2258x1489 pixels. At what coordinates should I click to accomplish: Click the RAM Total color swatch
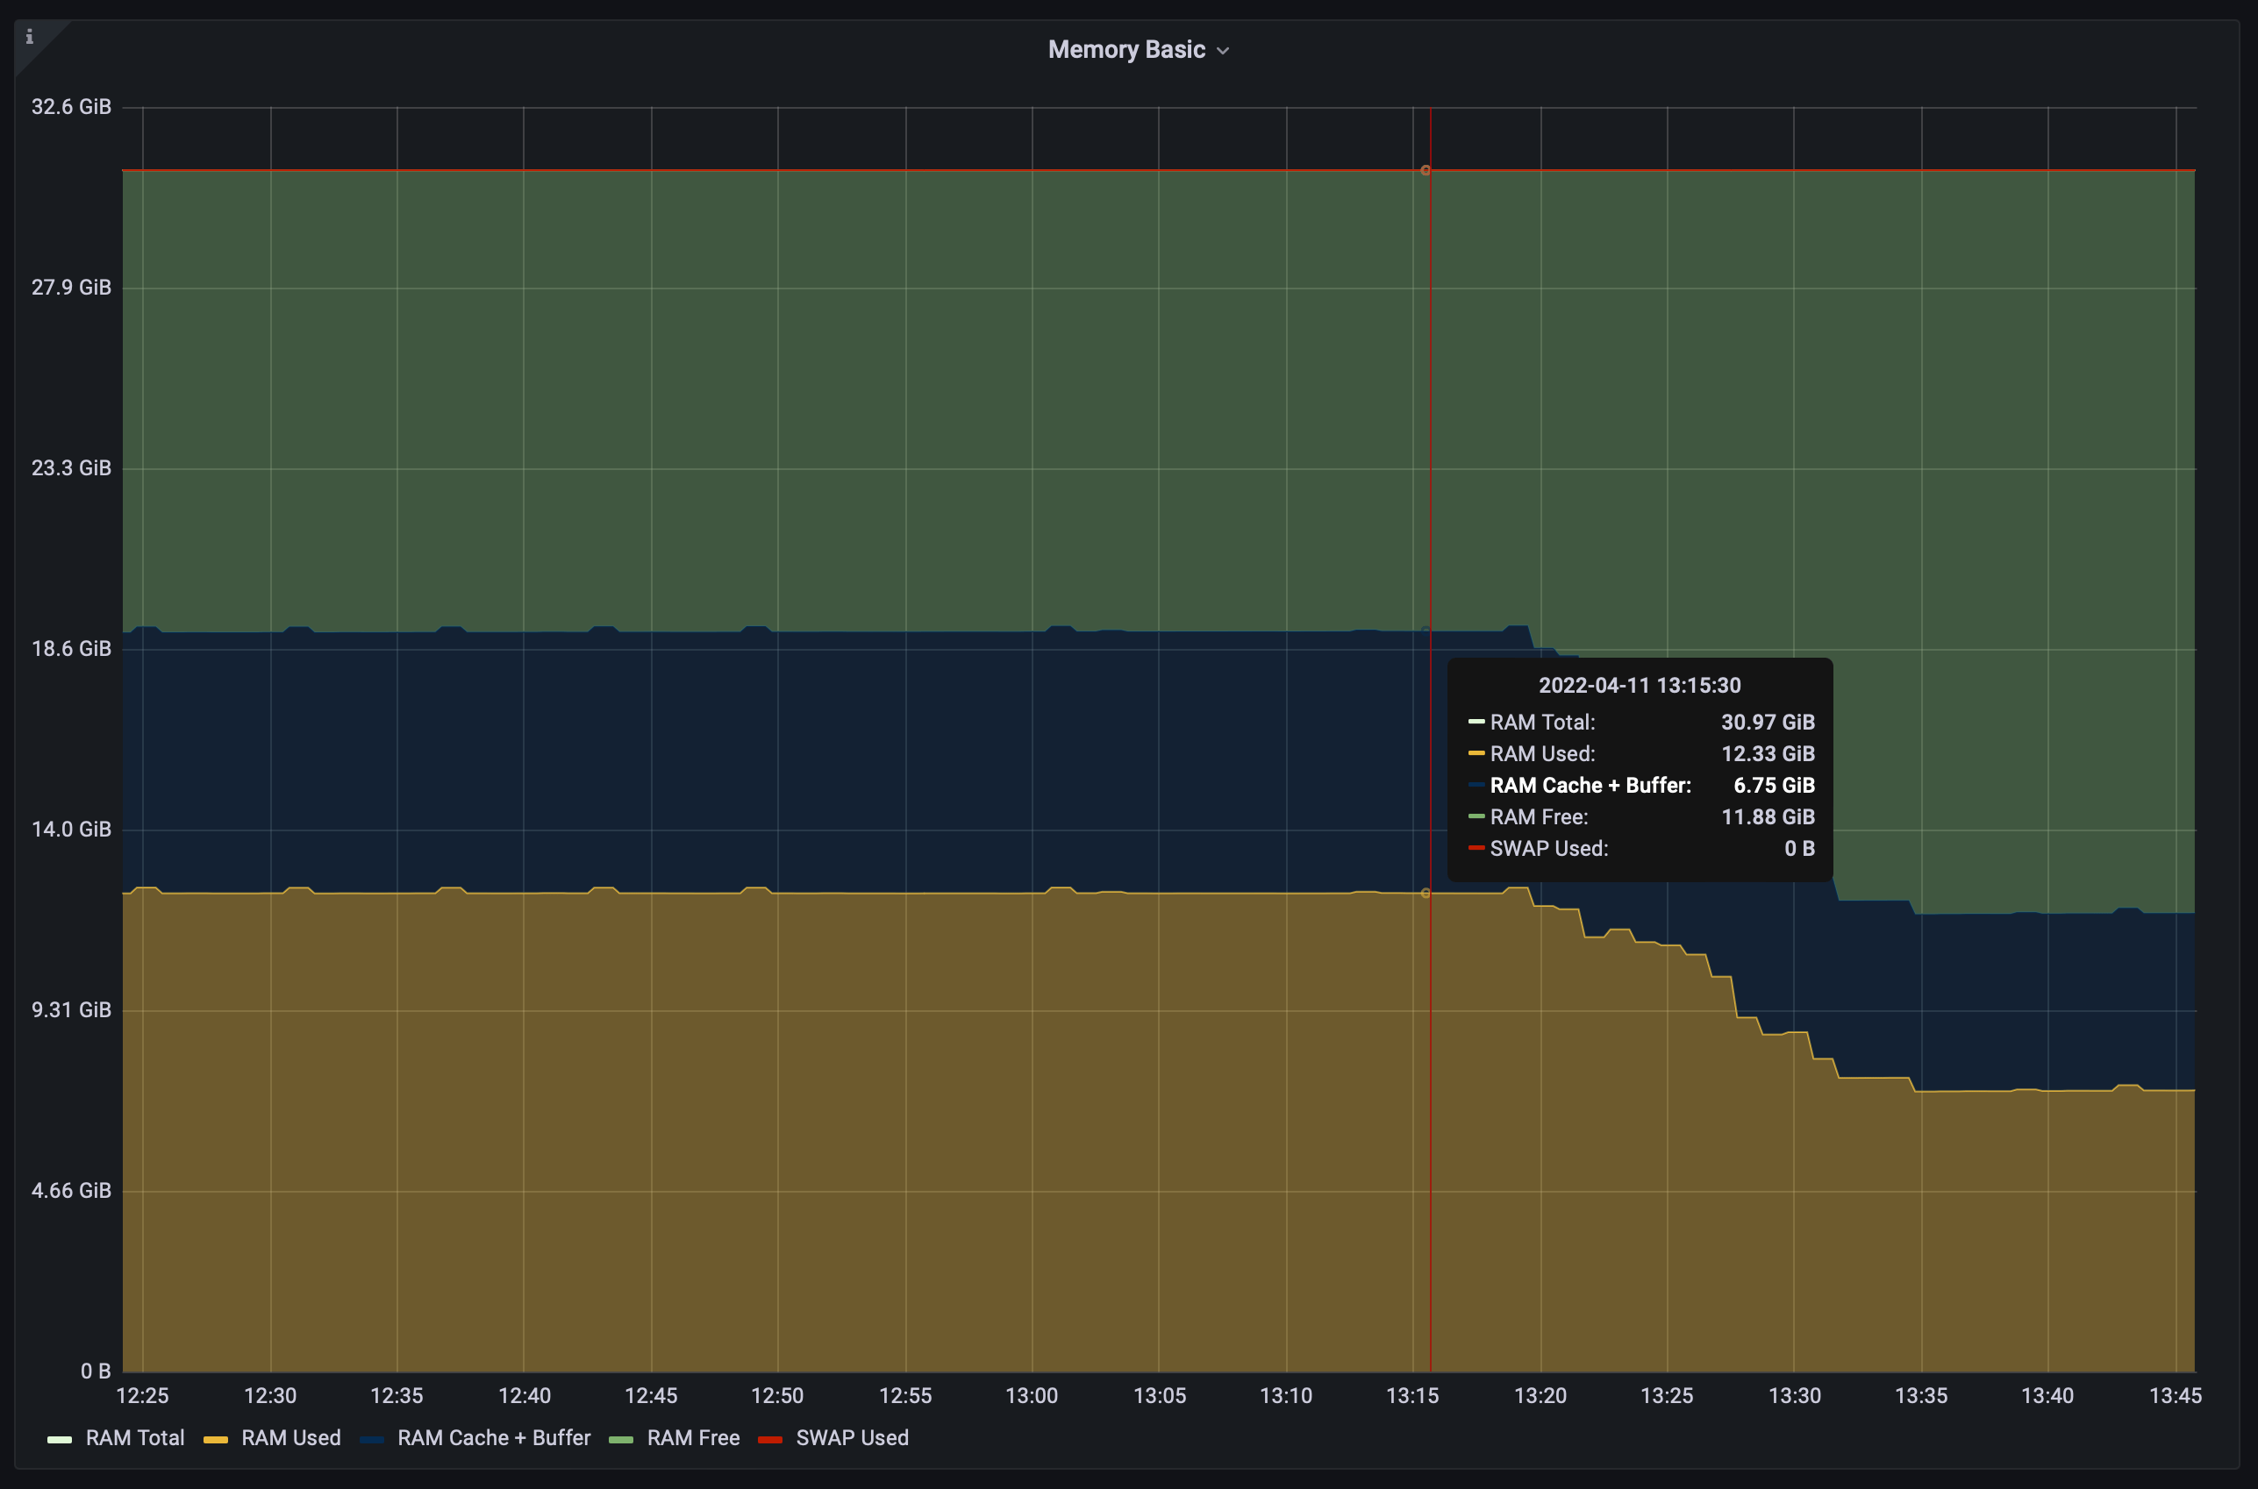59,1440
